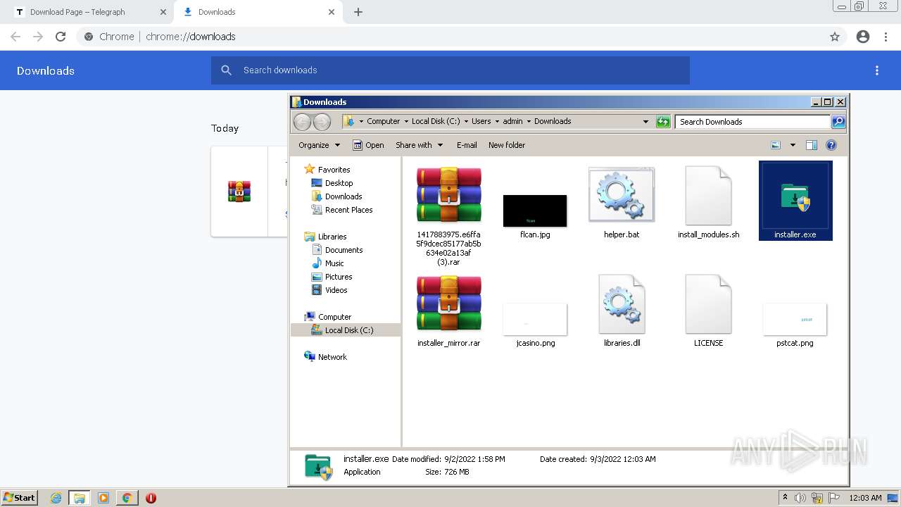
Task: Click Users segment in address bar
Action: tap(481, 121)
